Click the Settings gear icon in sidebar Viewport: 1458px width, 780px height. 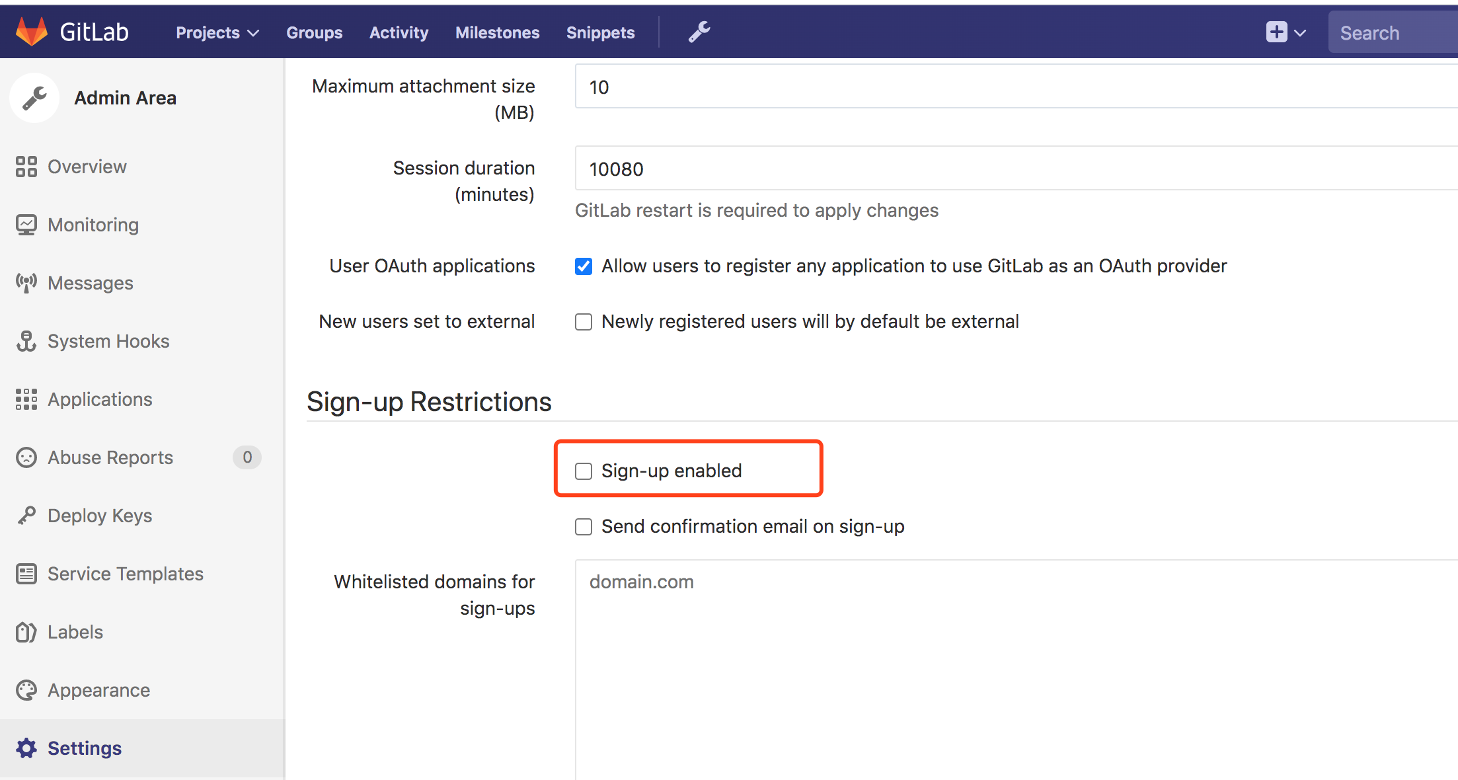[x=26, y=748]
